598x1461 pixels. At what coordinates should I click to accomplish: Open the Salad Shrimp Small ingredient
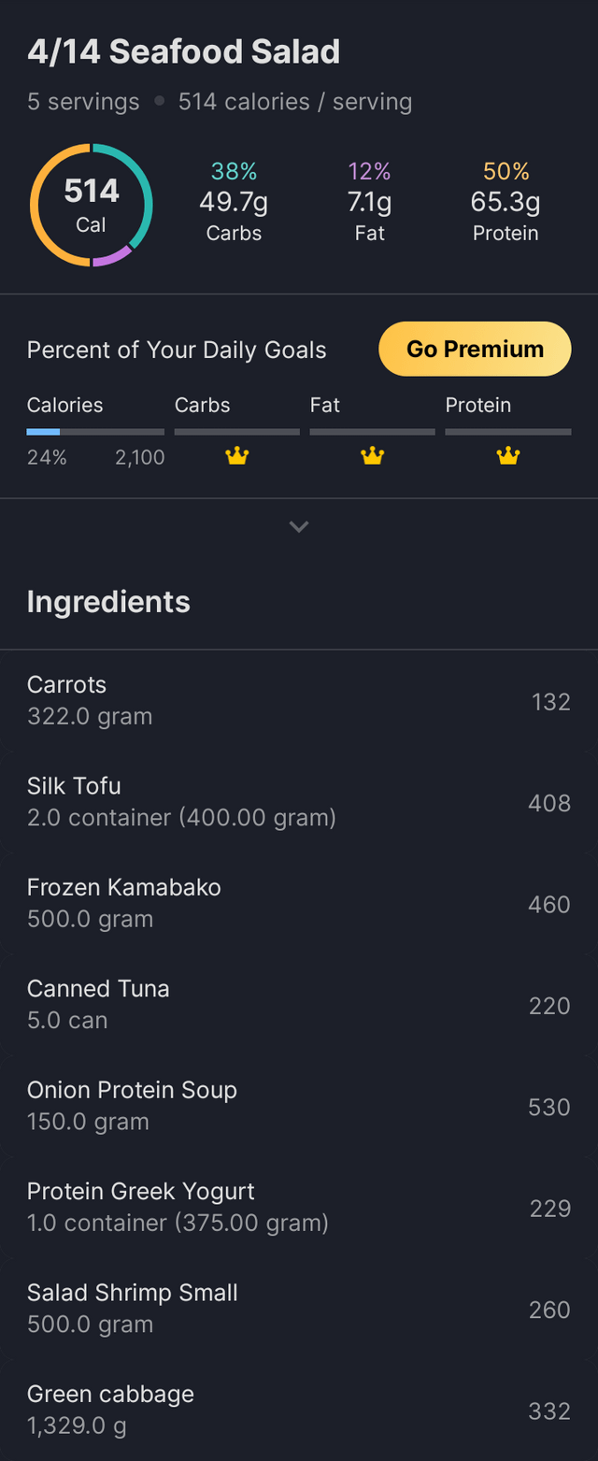[299, 1309]
